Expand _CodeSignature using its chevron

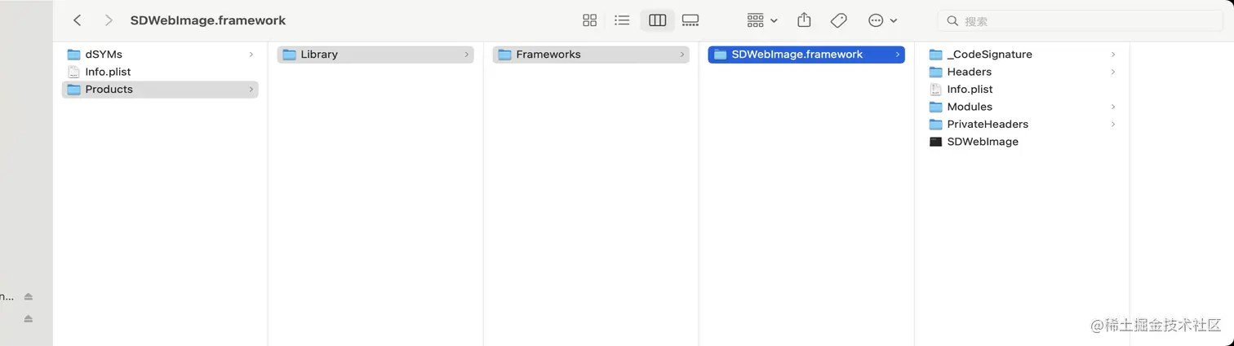tap(1112, 55)
